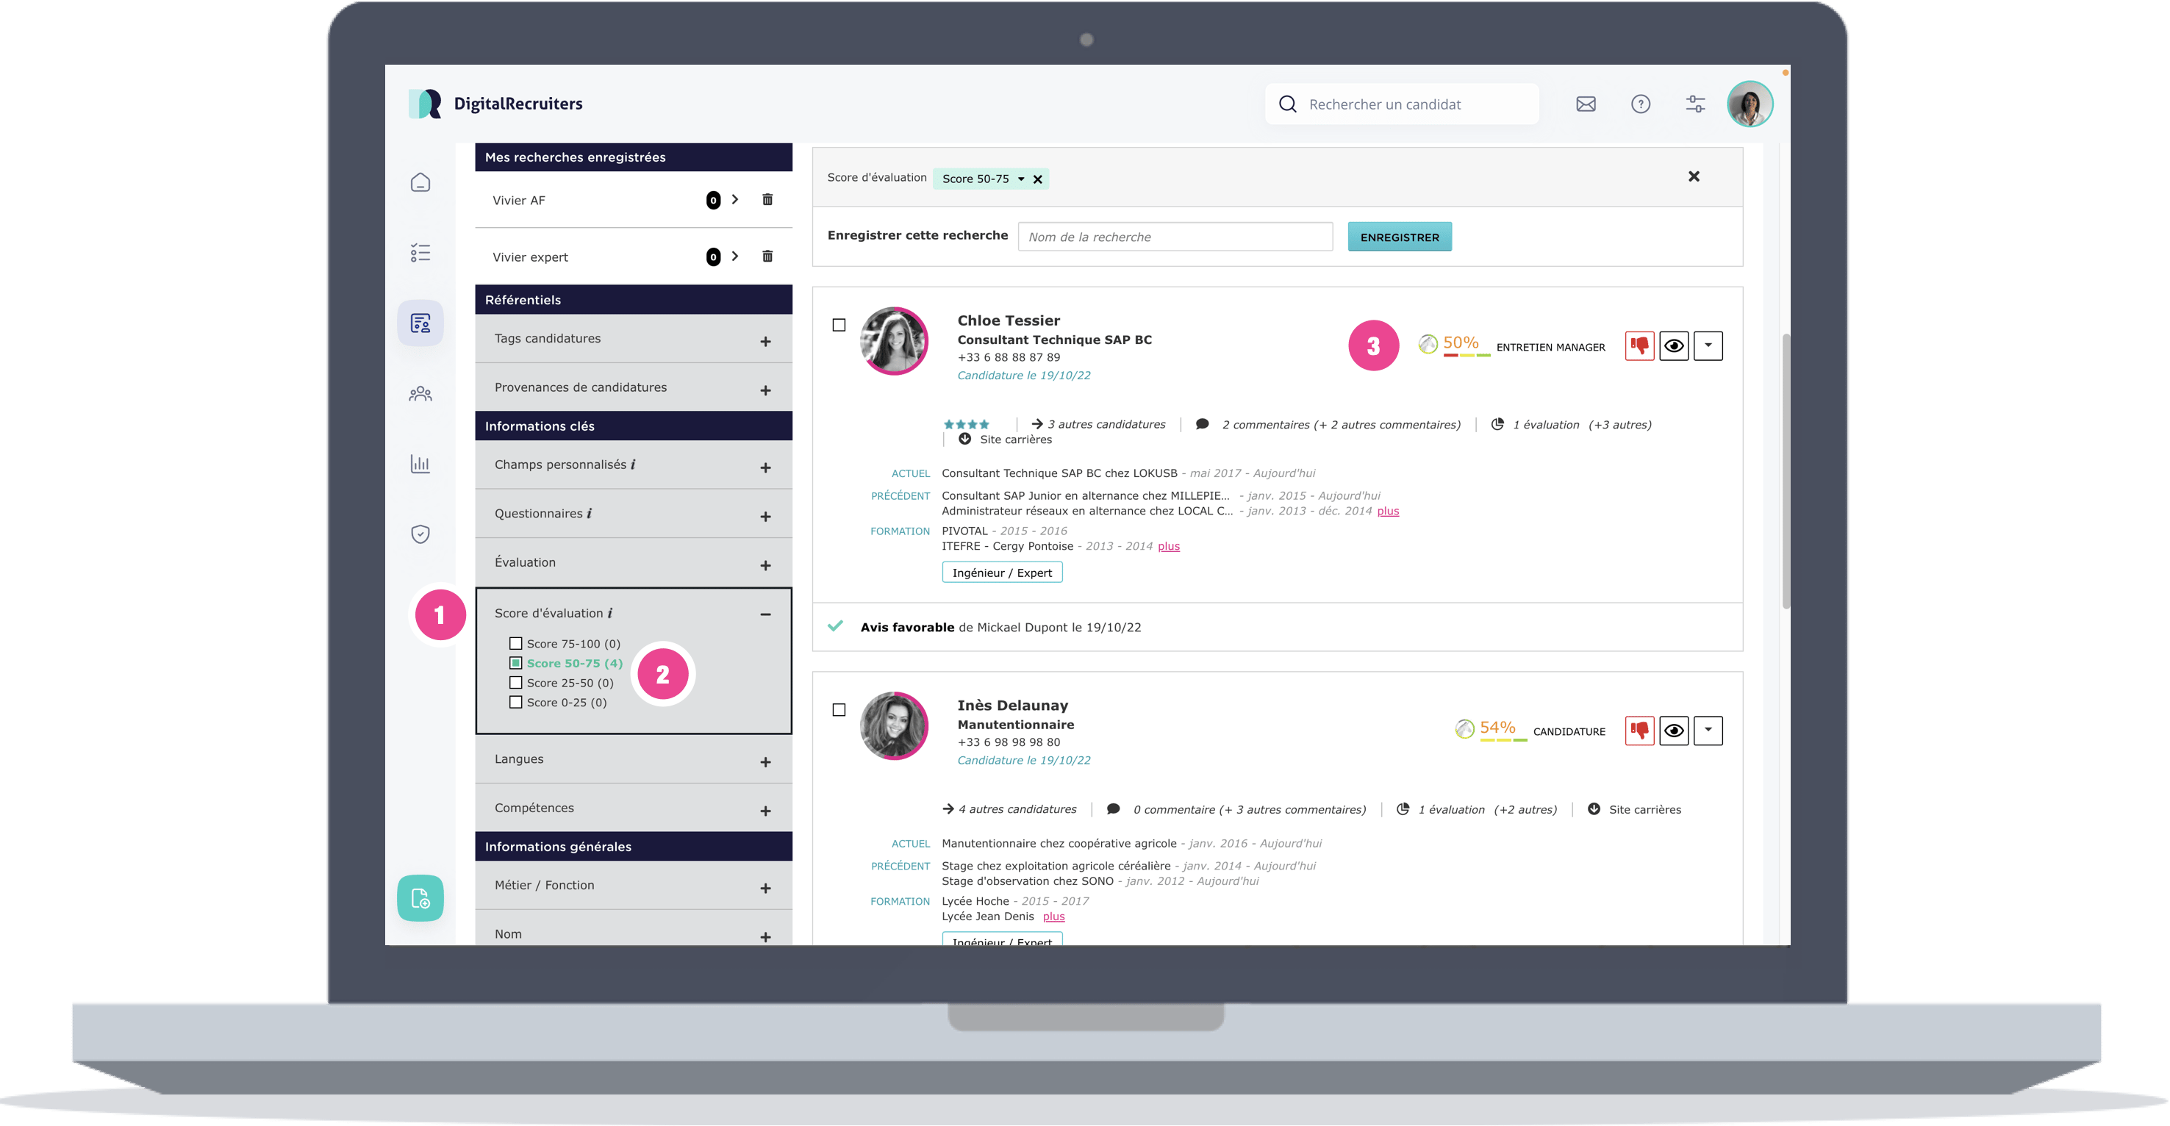Open the dropdown arrow for Chloe Tessier actions
Screen dimensions: 2170x1126
click(1708, 346)
